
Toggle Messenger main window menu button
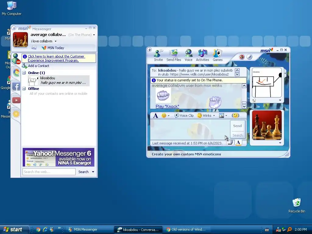pyautogui.click(x=14, y=28)
